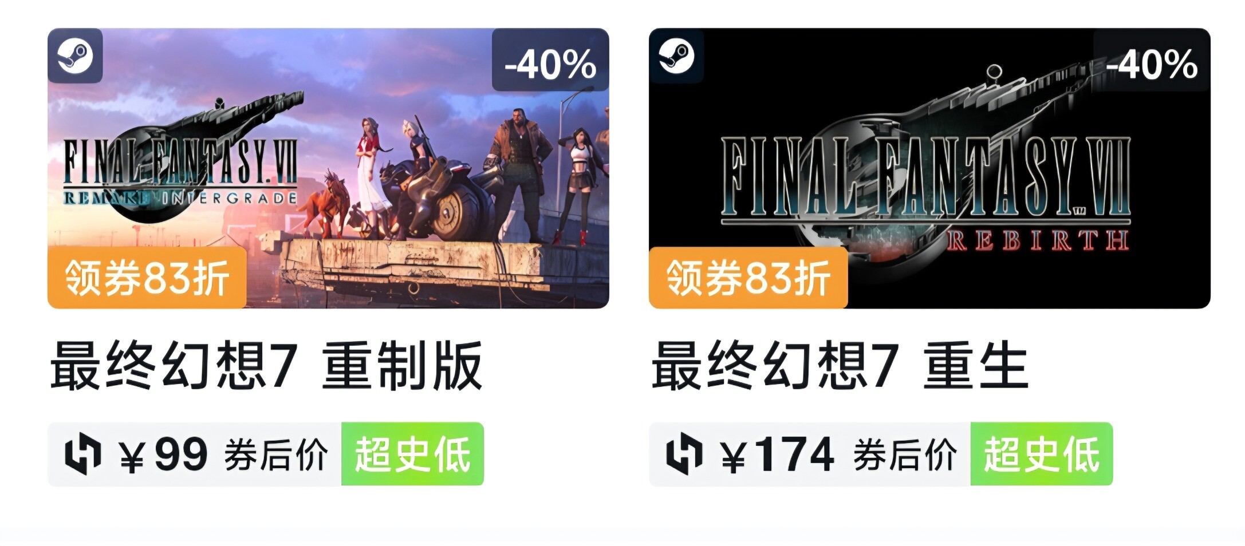Click Steam icon on Remake Intergrade card
The image size is (1245, 546).
tap(75, 56)
